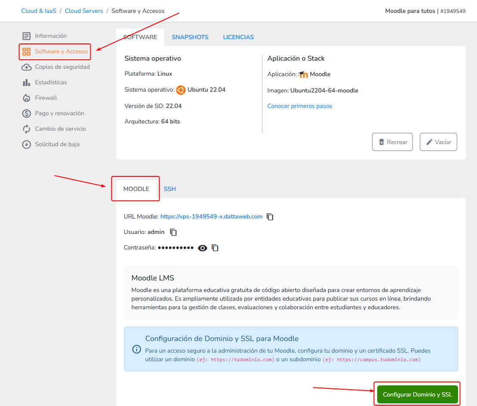
Task: Click the Moodle LMS heading
Action: (153, 278)
